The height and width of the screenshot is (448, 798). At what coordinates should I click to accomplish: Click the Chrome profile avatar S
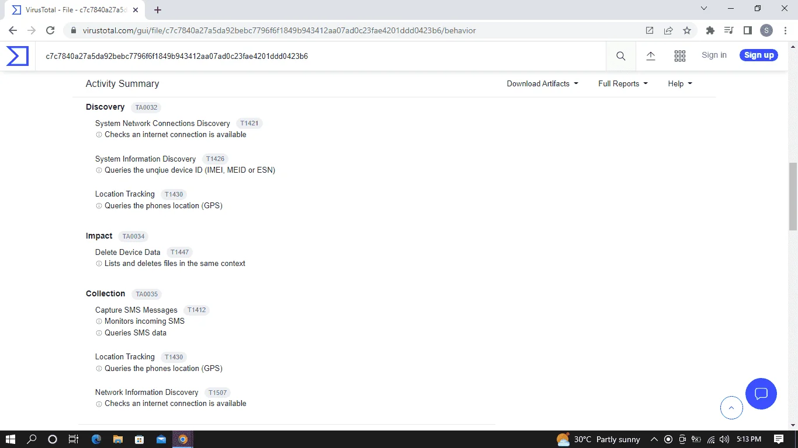pos(766,30)
